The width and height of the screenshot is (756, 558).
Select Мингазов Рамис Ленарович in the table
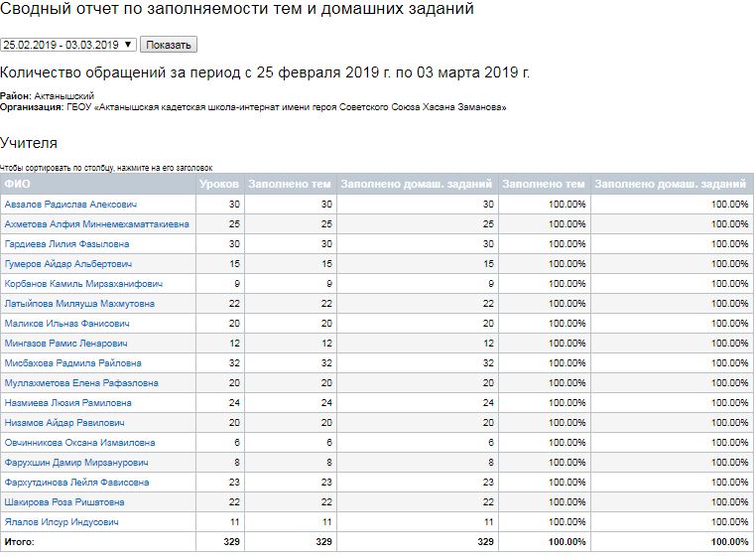66,344
